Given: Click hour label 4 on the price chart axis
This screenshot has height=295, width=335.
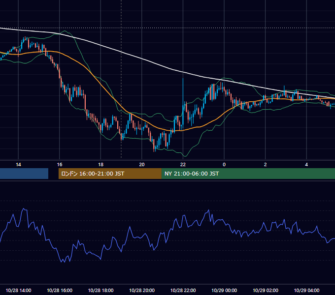Looking at the screenshot, I should [306, 165].
